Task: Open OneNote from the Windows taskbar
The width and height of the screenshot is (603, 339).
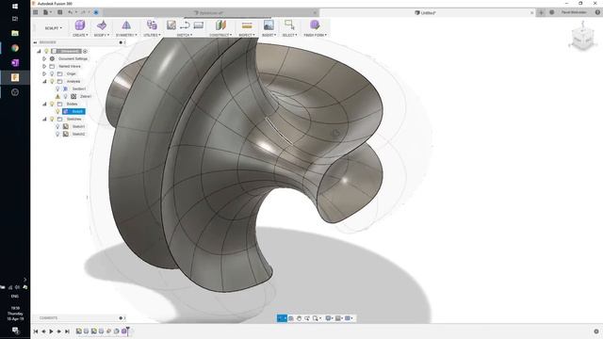Action: pos(15,63)
